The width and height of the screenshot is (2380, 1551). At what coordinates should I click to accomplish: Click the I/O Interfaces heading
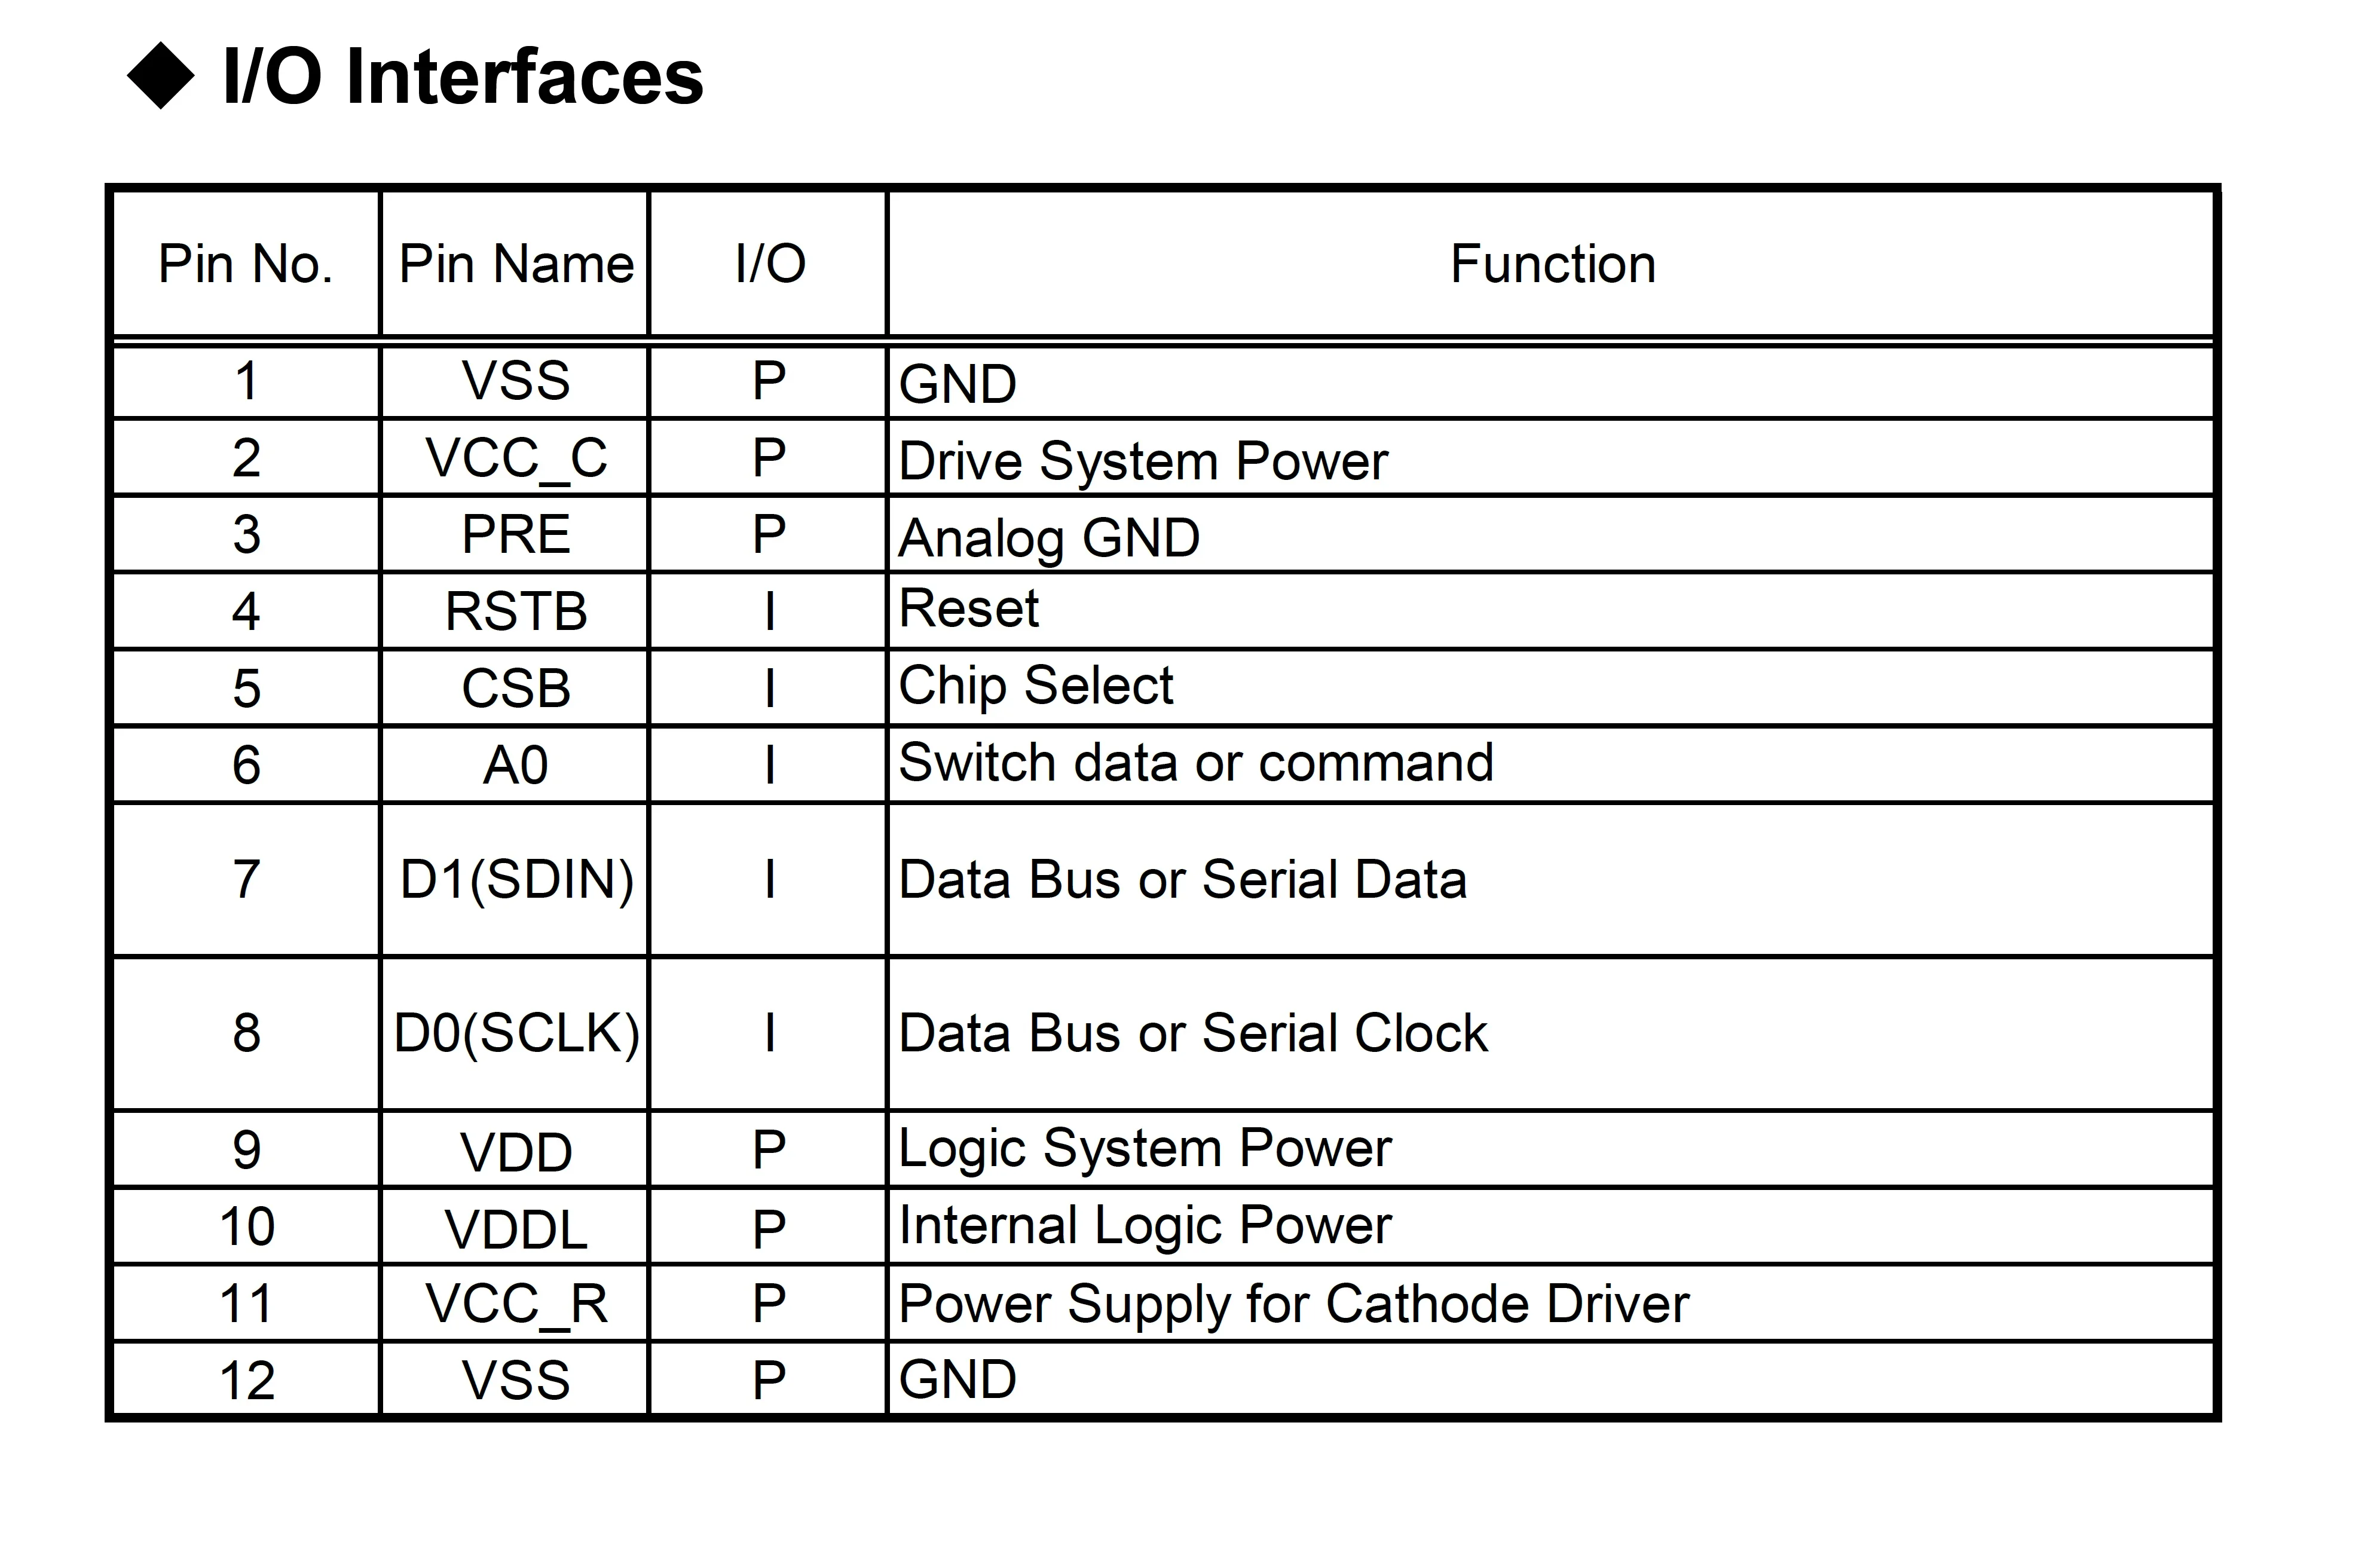click(x=462, y=77)
